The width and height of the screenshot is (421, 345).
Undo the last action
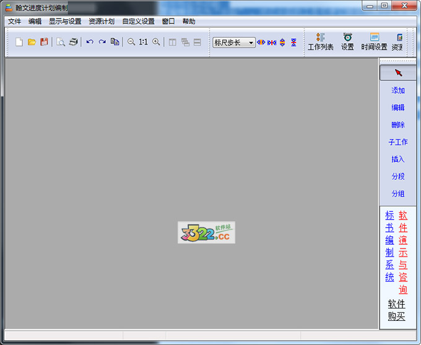(x=90, y=42)
